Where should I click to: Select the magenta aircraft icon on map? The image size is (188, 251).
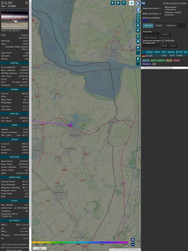pos(70,125)
